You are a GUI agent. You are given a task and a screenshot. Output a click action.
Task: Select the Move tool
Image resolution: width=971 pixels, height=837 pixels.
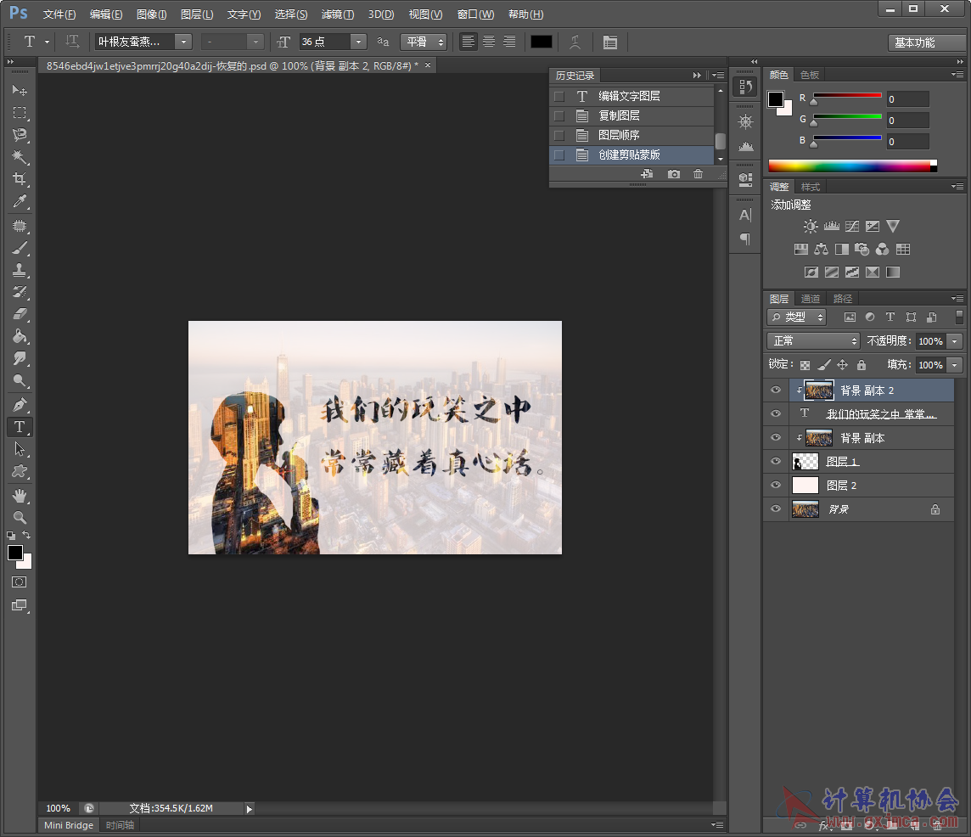[20, 91]
